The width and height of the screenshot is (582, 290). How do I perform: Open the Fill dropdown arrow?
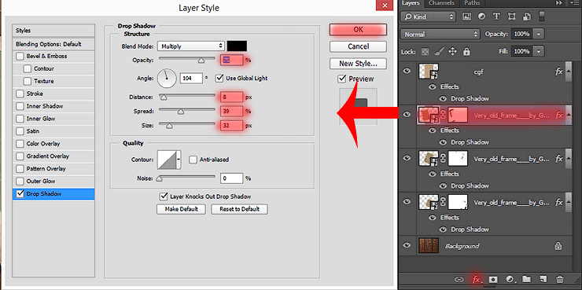click(539, 51)
